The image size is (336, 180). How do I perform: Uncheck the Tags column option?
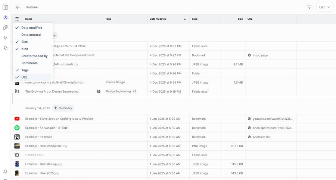[33, 70]
